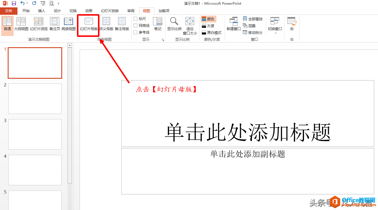Enable the 网格线 gridlines checkbox
The height and width of the screenshot is (210, 378).
click(x=135, y=25)
